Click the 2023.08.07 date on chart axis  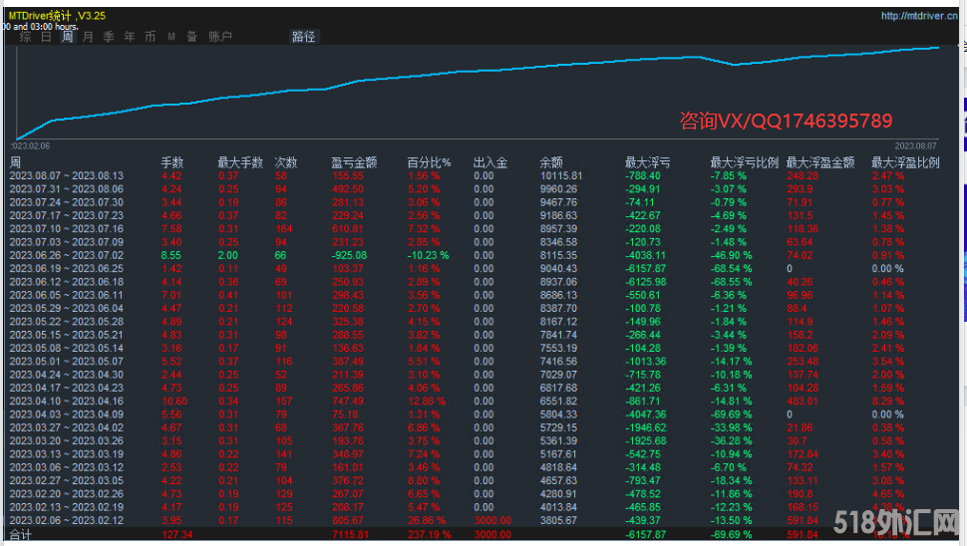click(915, 144)
